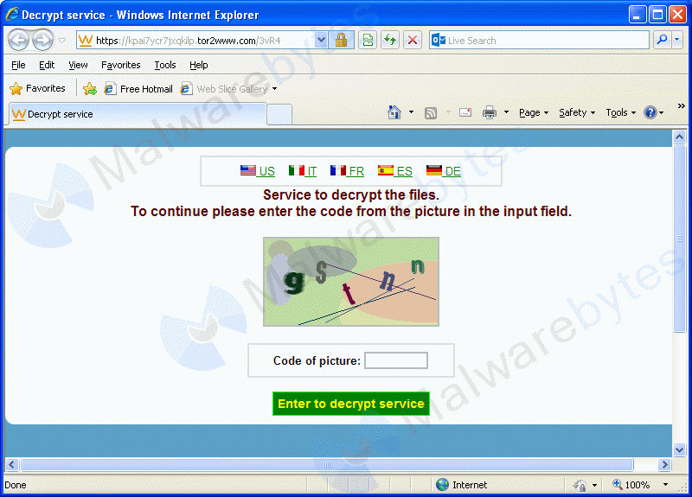Click the security lock icon in address bar

342,40
